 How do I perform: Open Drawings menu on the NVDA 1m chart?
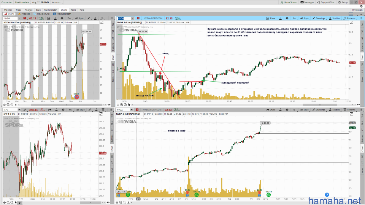tap(319, 18)
